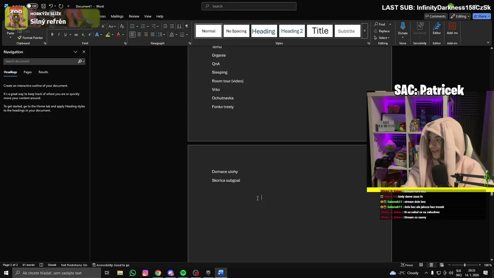Toggle underline formatting
Viewport: 494px width, 278px height.
(x=65, y=34)
